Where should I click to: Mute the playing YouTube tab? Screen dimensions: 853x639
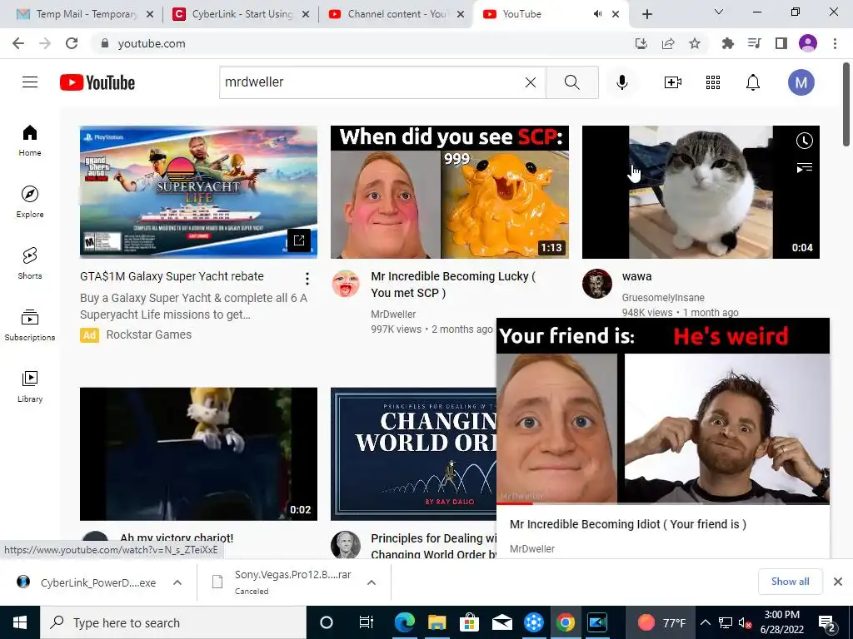click(598, 14)
